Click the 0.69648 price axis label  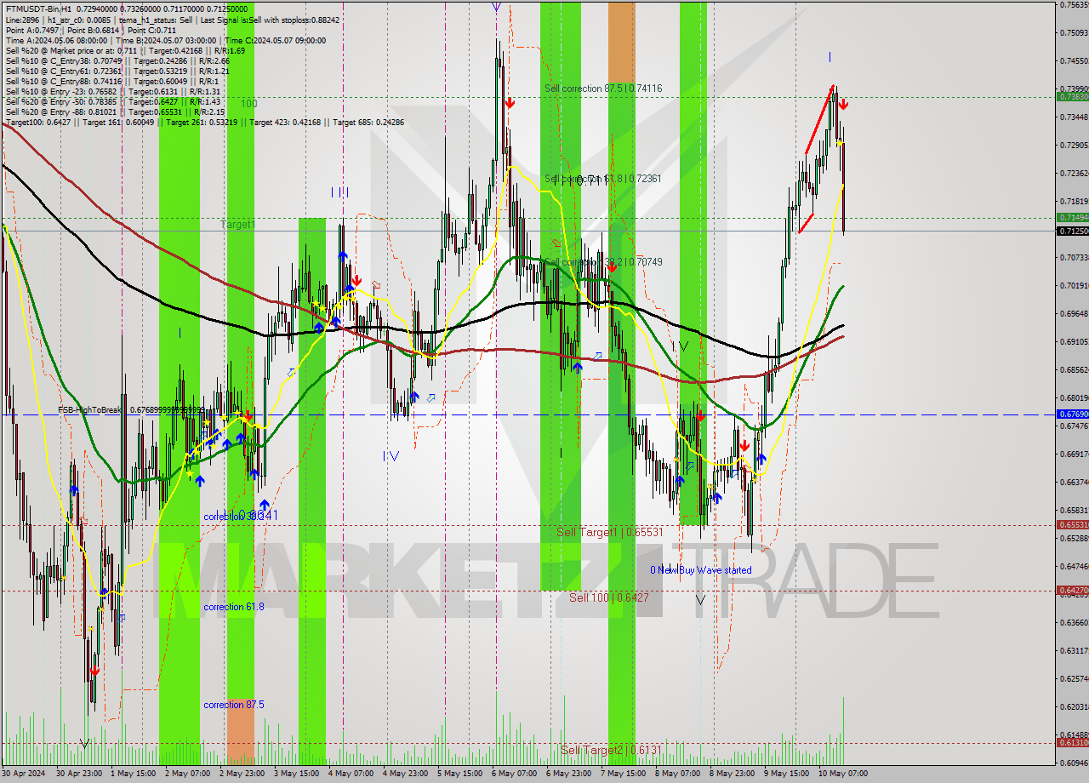click(1074, 314)
